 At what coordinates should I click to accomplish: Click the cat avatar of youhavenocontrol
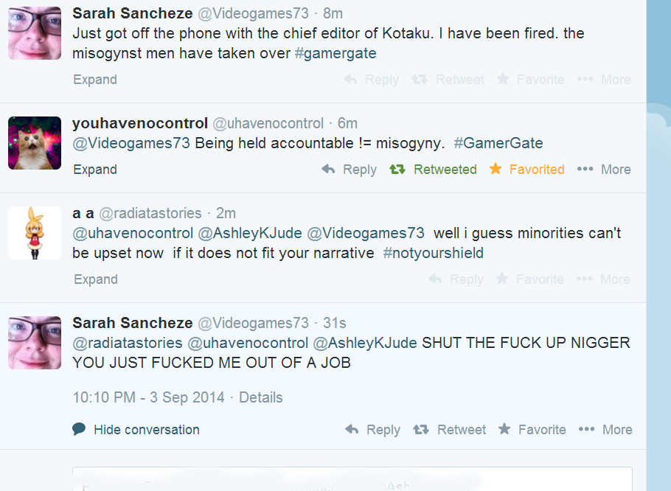[35, 143]
